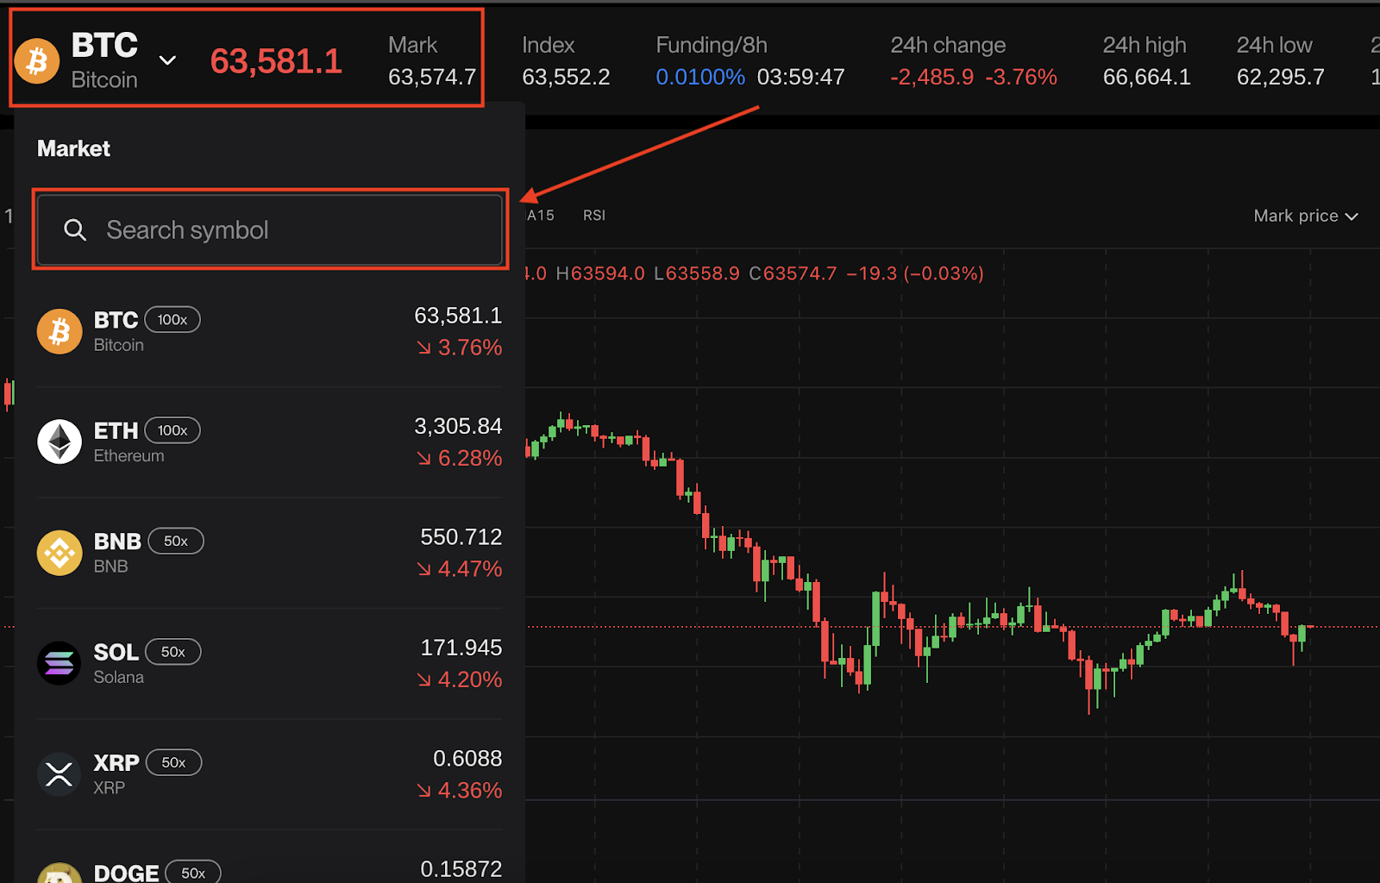
Task: Click the BNB coin icon
Action: (60, 553)
